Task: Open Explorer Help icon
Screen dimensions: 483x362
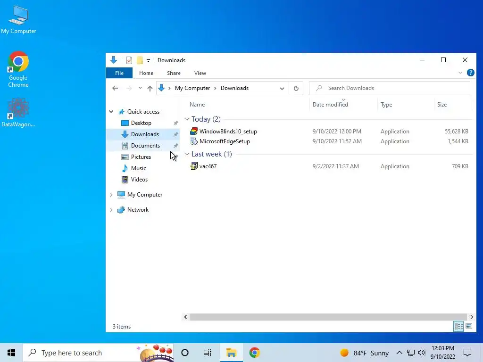Action: (x=470, y=73)
